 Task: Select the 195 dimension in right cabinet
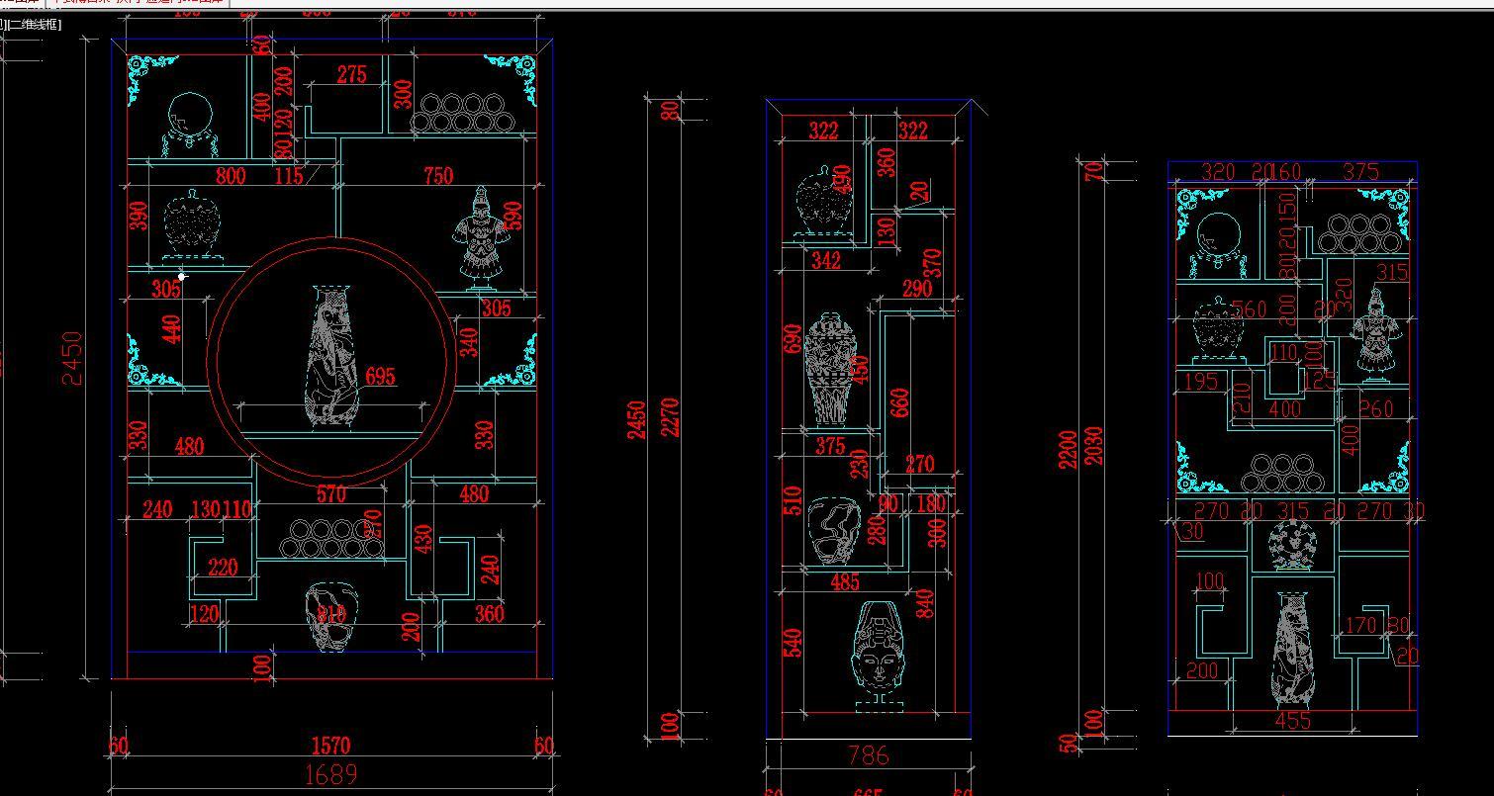tap(1200, 381)
